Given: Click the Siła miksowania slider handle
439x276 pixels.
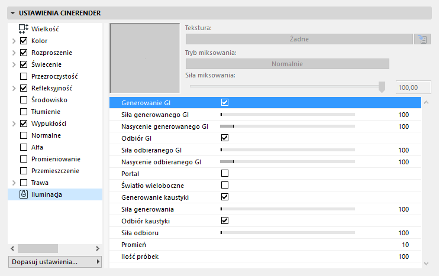Looking at the screenshot, I should [x=382, y=87].
